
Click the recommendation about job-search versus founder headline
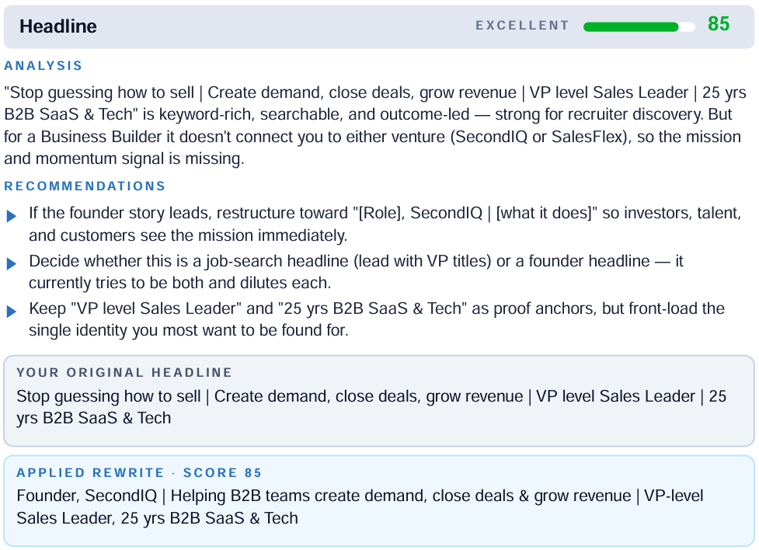tap(356, 272)
